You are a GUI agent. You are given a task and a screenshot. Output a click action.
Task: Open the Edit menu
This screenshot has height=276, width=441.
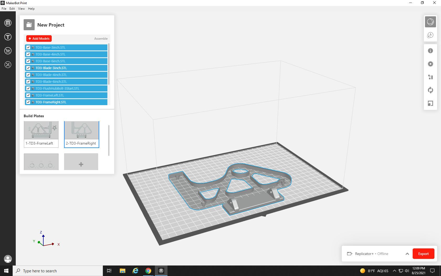[12, 9]
